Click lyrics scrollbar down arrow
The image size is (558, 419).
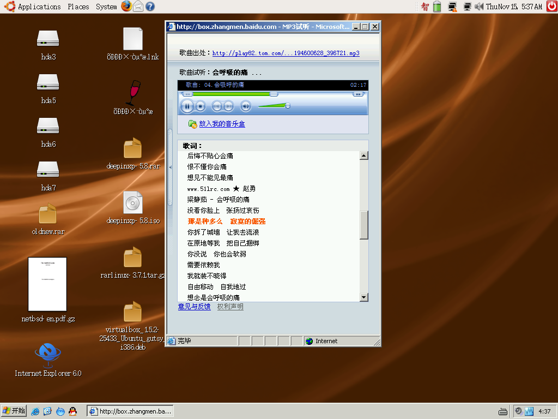363,297
